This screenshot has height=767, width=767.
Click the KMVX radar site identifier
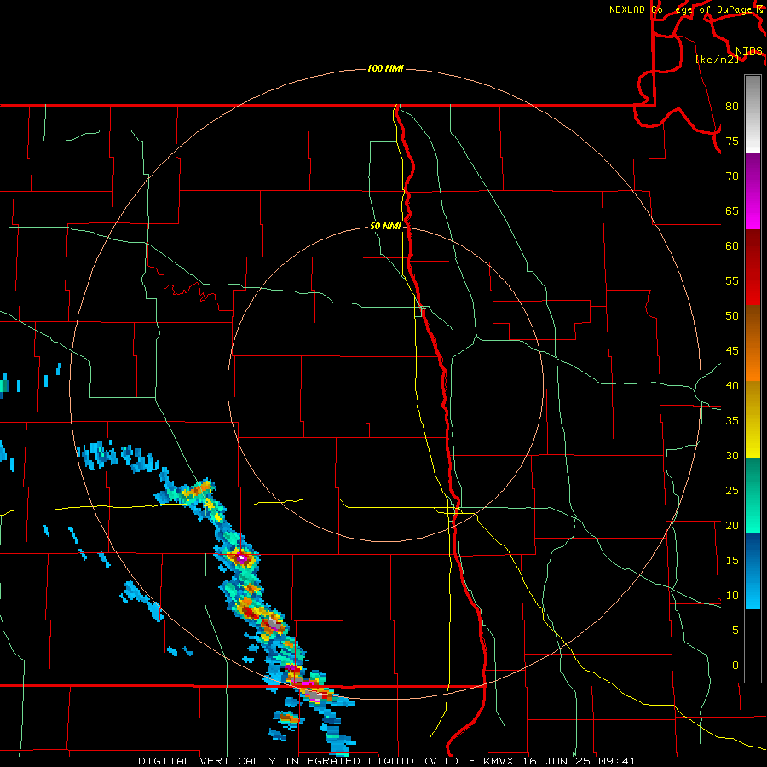499,761
